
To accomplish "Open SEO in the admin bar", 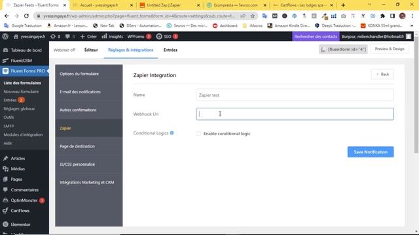I will pos(167,37).
